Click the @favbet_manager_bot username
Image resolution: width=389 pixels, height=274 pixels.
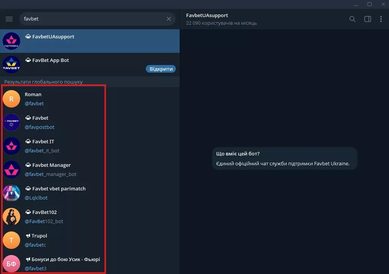click(51, 174)
